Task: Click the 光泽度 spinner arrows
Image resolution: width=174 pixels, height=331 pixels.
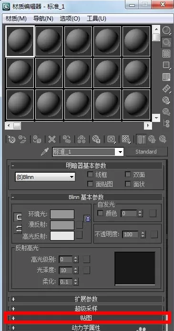Action: [75, 270]
